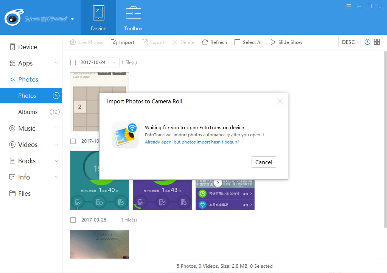
Task: Click the '1 file(s)' label beside 2017-09-26
Action: 129,220
